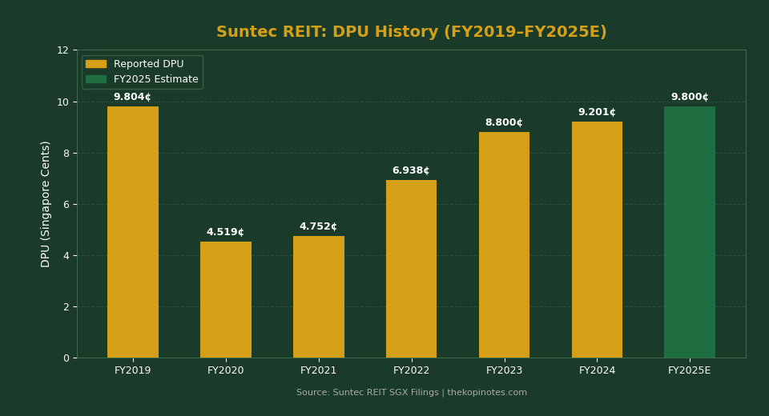Click the 9.800¢ value label
The width and height of the screenshot is (769, 416).
click(x=690, y=97)
